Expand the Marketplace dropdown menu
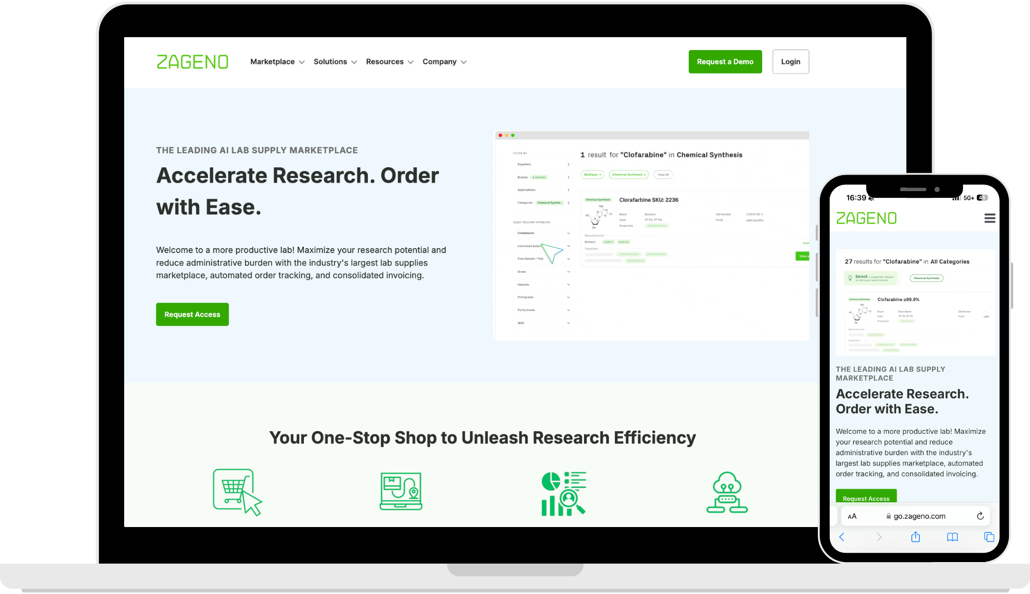Viewport: 1030px width, 594px height. click(x=277, y=62)
